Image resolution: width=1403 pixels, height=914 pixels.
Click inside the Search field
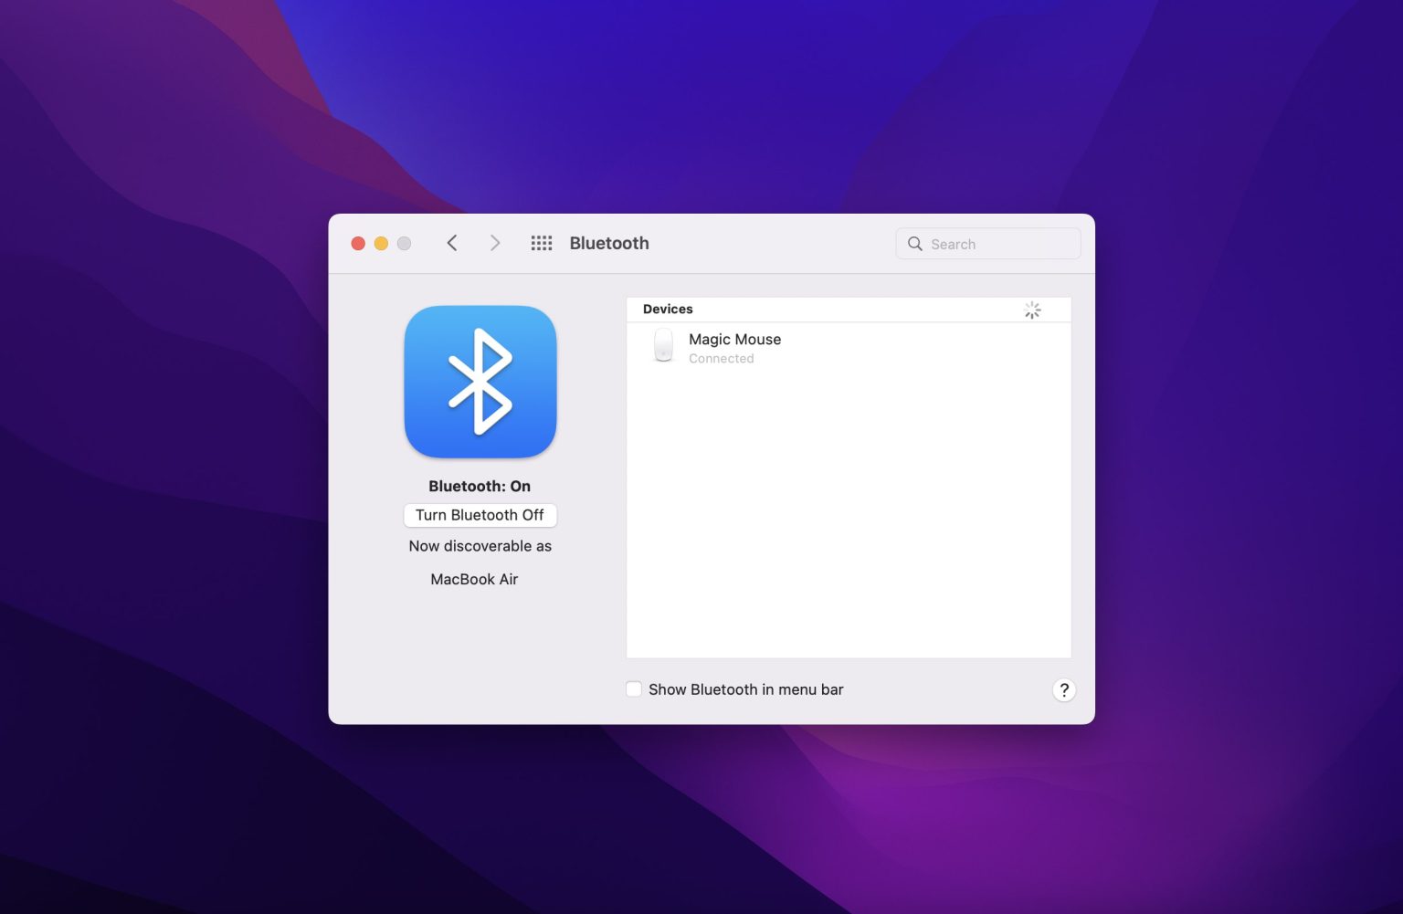[x=986, y=244]
